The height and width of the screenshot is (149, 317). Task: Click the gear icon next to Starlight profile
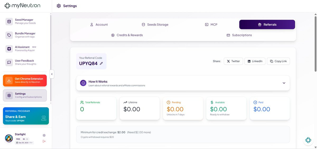pos(44,135)
